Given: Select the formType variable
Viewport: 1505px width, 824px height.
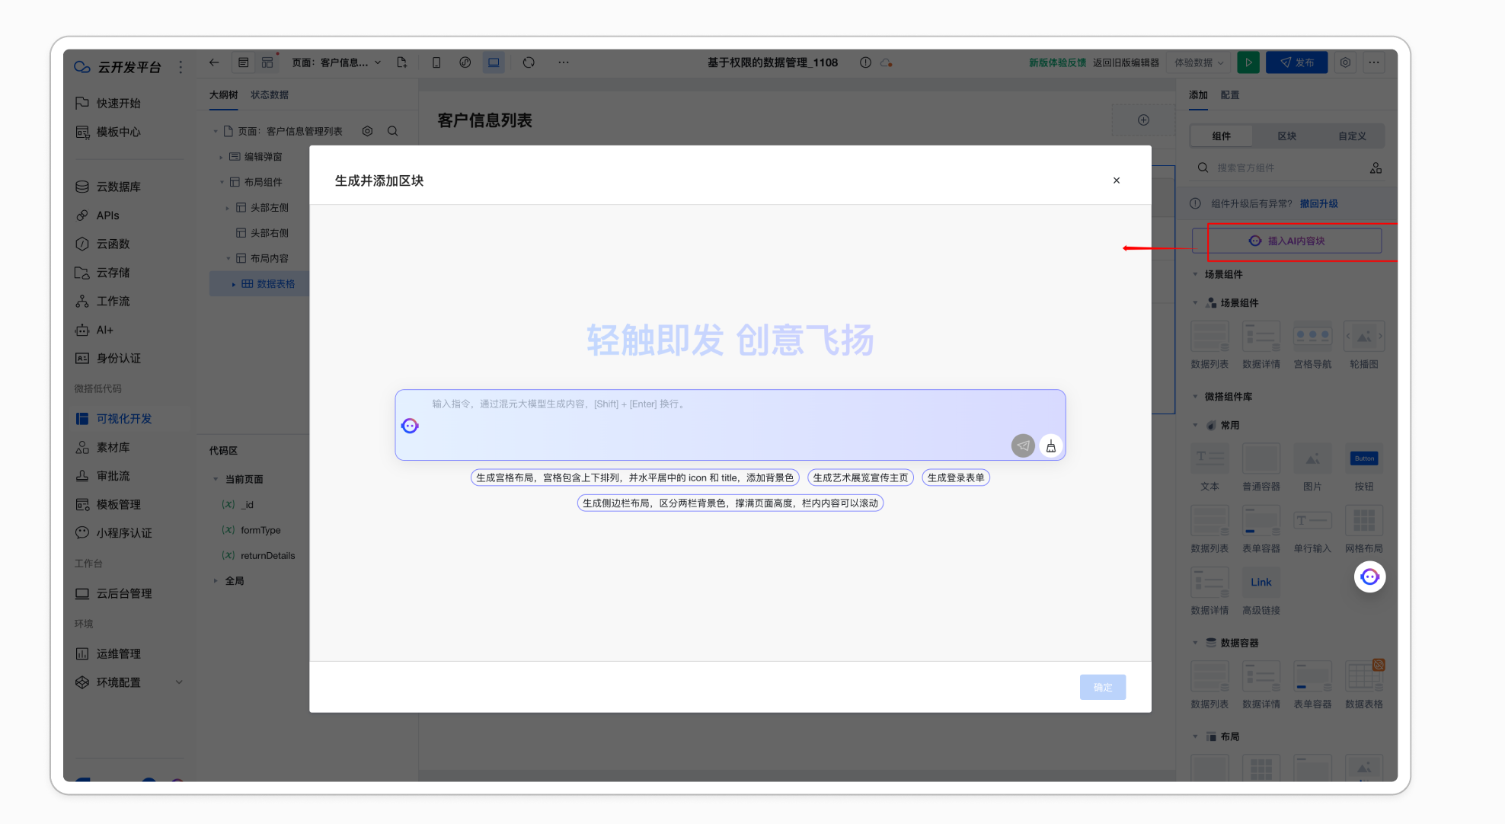Looking at the screenshot, I should coord(260,530).
